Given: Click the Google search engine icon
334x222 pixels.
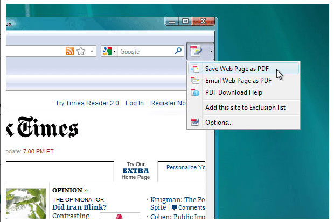Looking at the screenshot, I should tap(107, 51).
